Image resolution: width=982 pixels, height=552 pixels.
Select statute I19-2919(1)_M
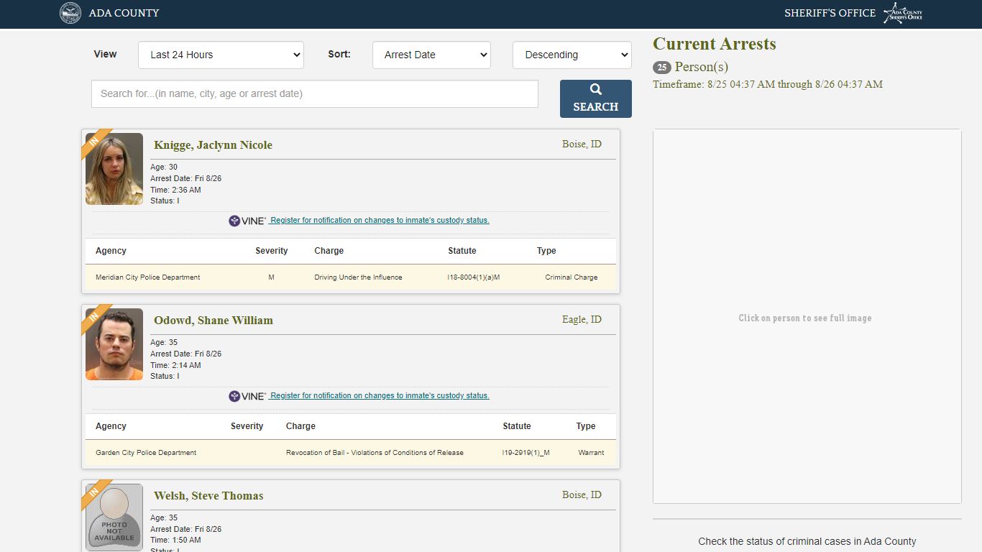click(x=526, y=453)
